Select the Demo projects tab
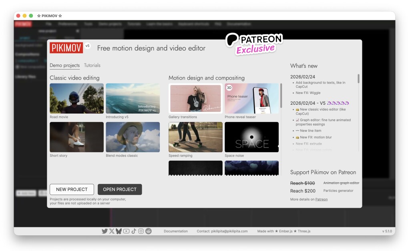This screenshot has width=410, height=251. [x=64, y=66]
